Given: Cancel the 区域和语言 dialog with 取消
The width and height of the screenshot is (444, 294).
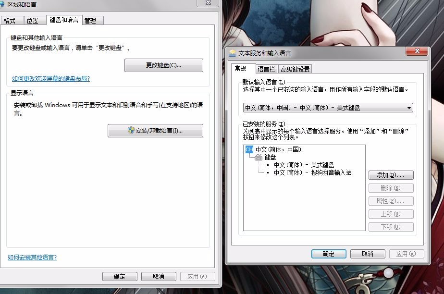Looking at the screenshot, I should click(x=159, y=276).
